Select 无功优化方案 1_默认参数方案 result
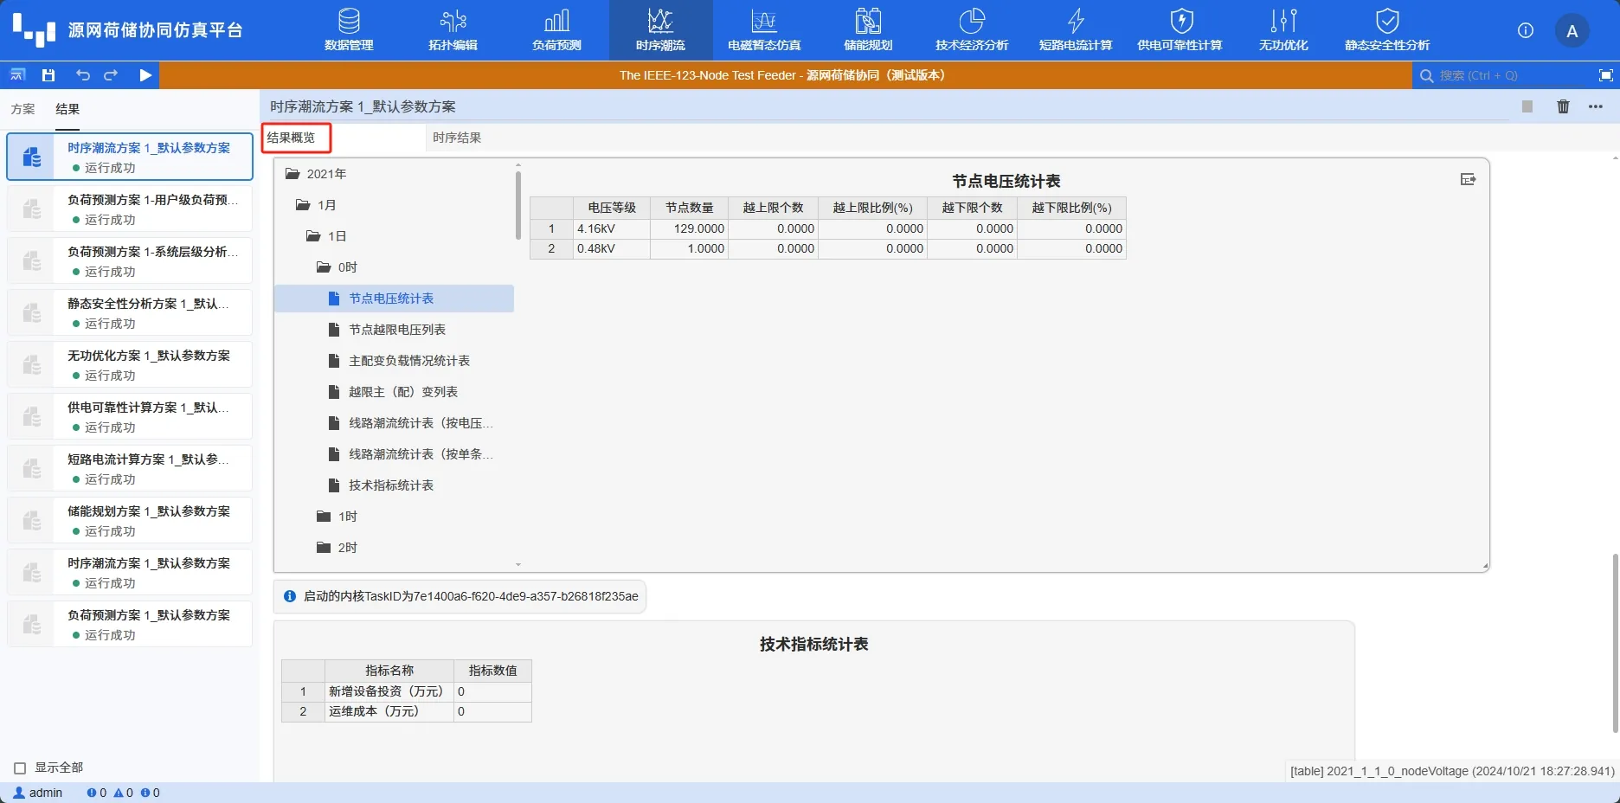This screenshot has width=1620, height=803. 130,365
